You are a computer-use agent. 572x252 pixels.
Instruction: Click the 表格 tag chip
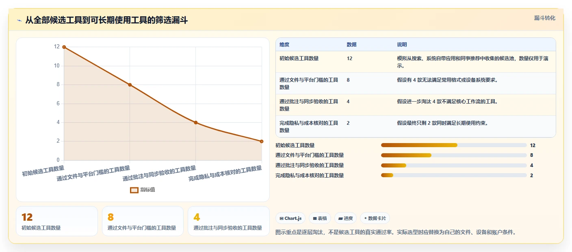click(x=320, y=218)
